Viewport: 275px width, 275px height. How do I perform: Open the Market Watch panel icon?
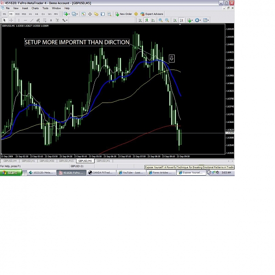84,14
